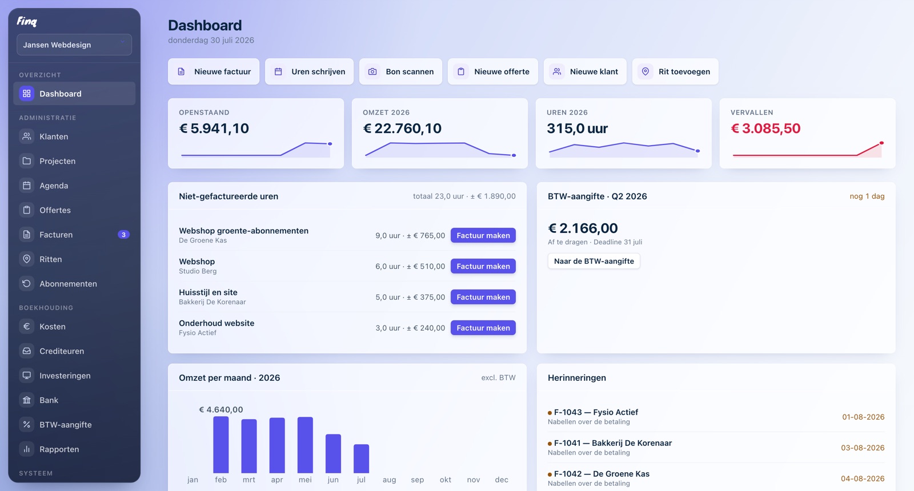Click the Agenda calendar icon
This screenshot has height=491, width=914.
coord(27,186)
